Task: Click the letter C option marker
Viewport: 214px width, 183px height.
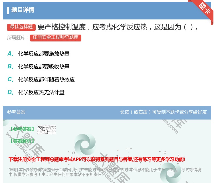Action: coord(10,79)
